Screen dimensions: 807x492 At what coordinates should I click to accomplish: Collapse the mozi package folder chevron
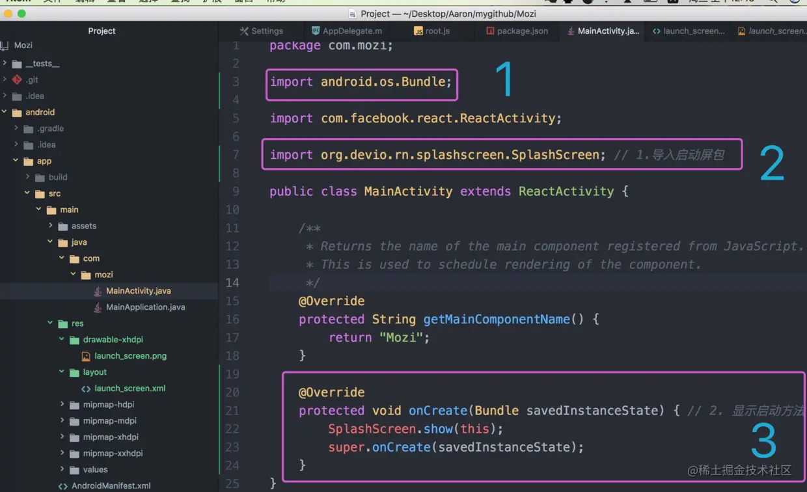coord(74,275)
